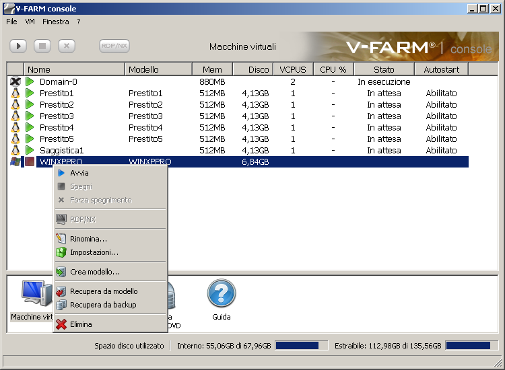Viewport: 505px width, 370px height.
Task: Click the Modello column header
Action: [158, 69]
